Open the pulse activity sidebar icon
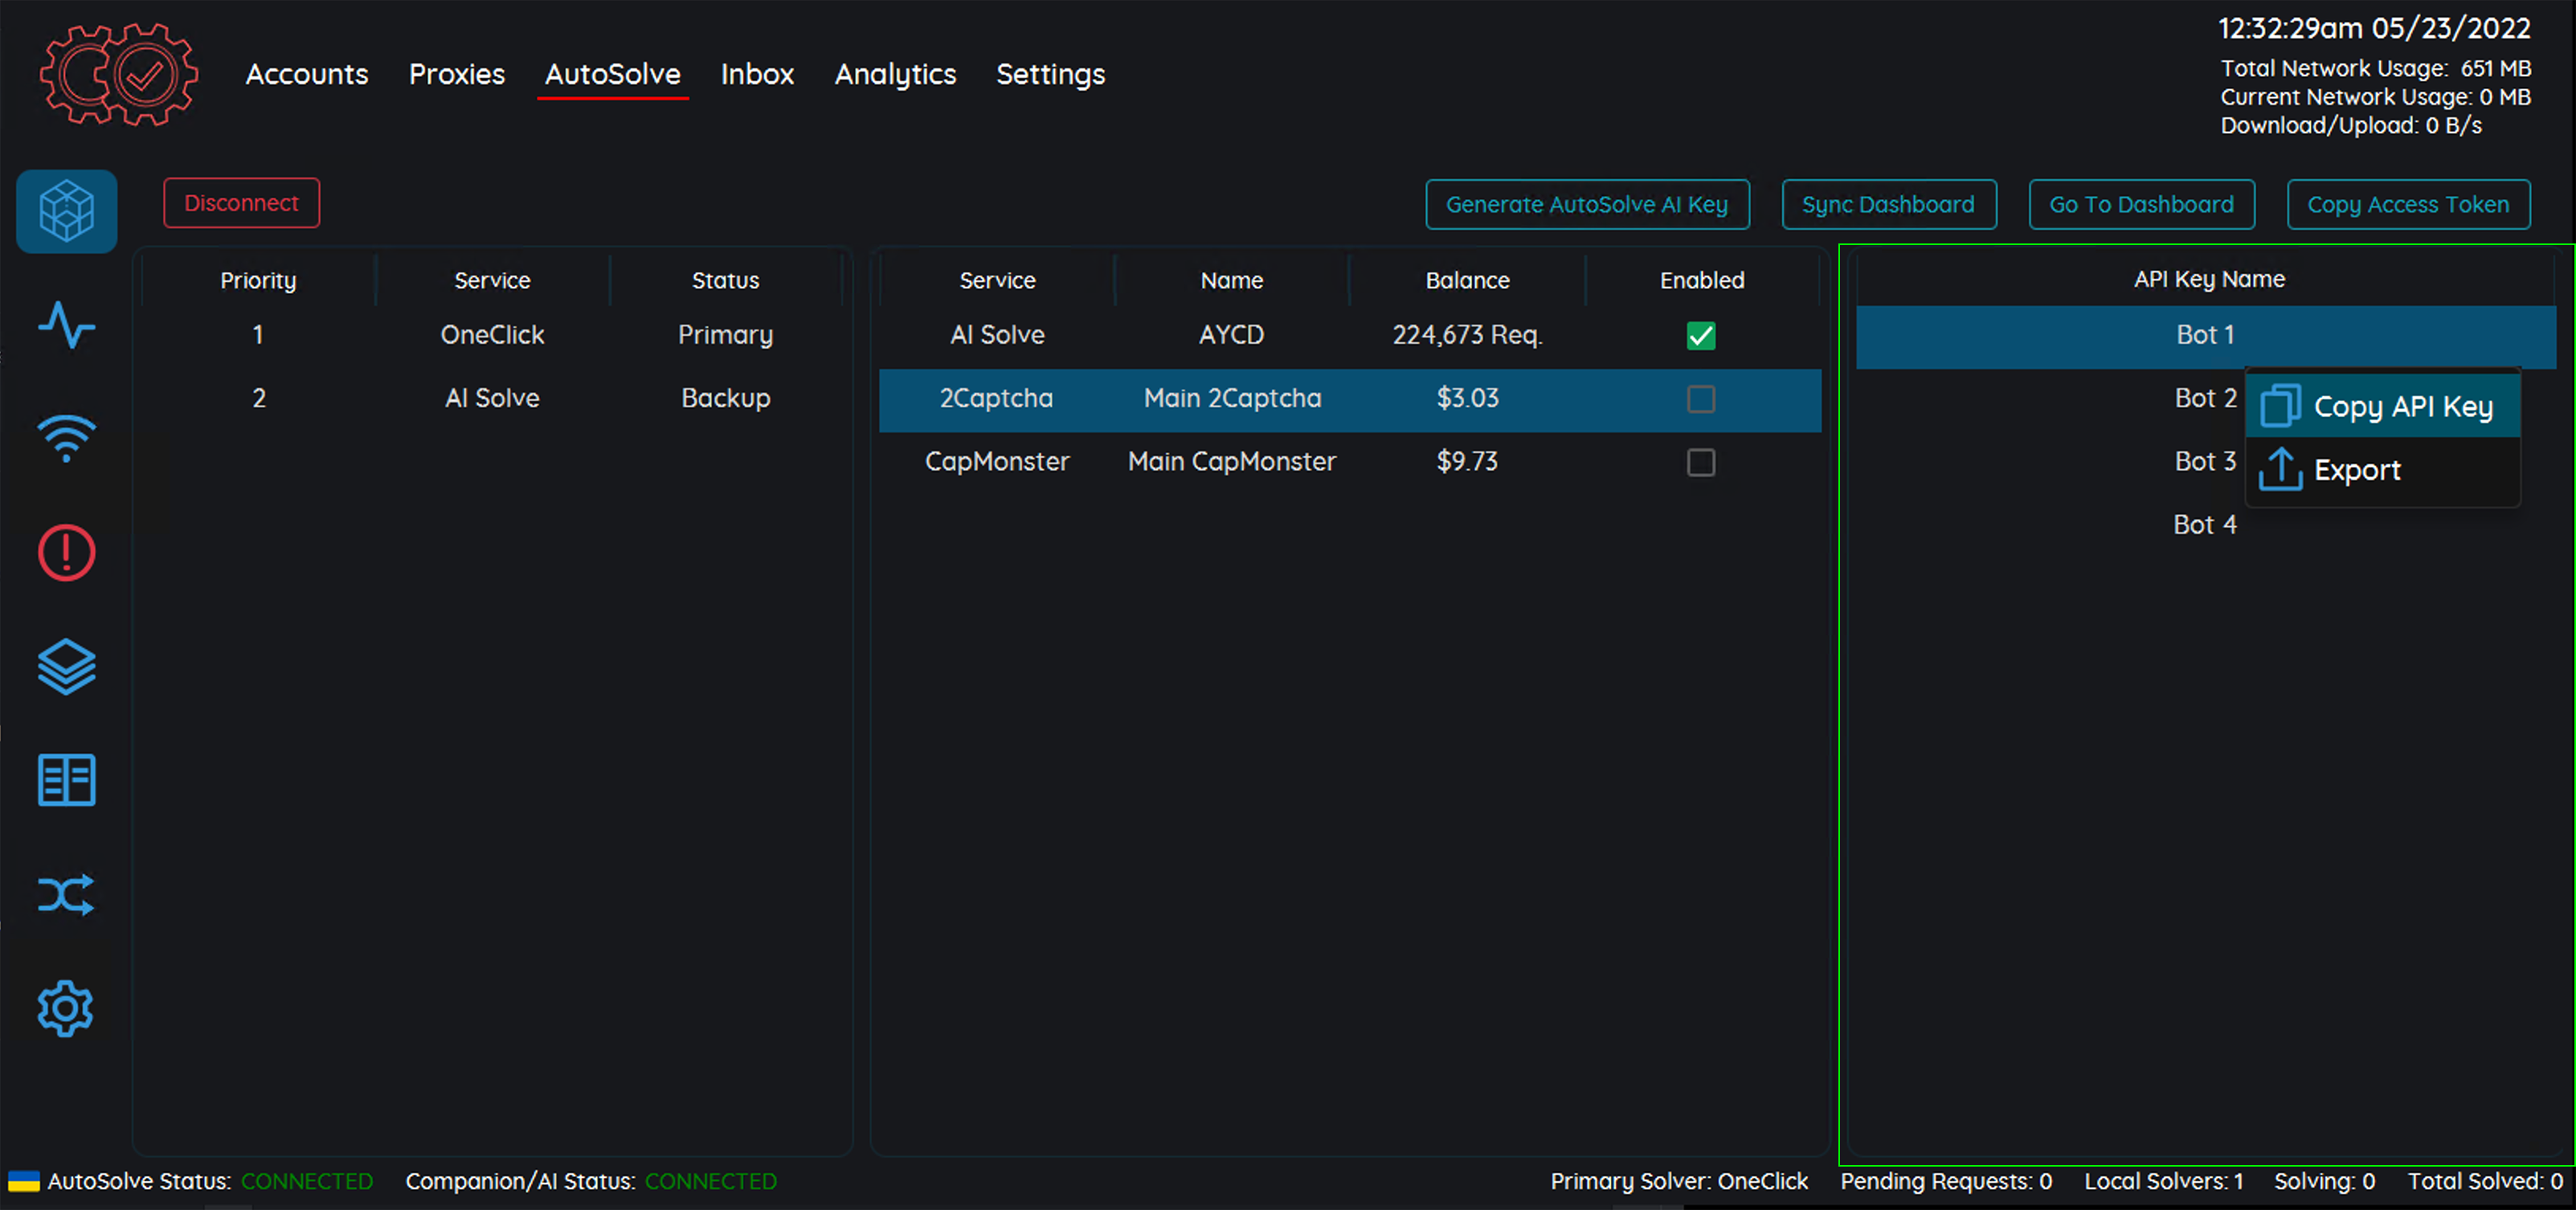Viewport: 2576px width, 1210px height. coord(67,325)
